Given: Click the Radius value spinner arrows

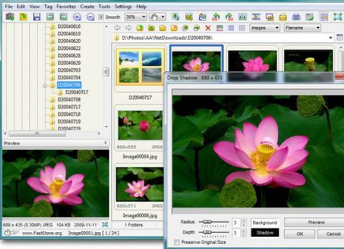Looking at the screenshot, I should 243,222.
